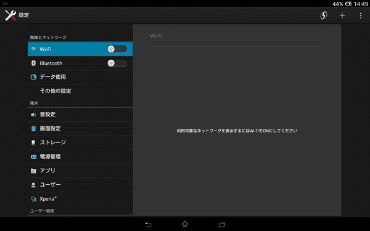
Task: Tap the settings wrench icon
Action: click(10, 15)
